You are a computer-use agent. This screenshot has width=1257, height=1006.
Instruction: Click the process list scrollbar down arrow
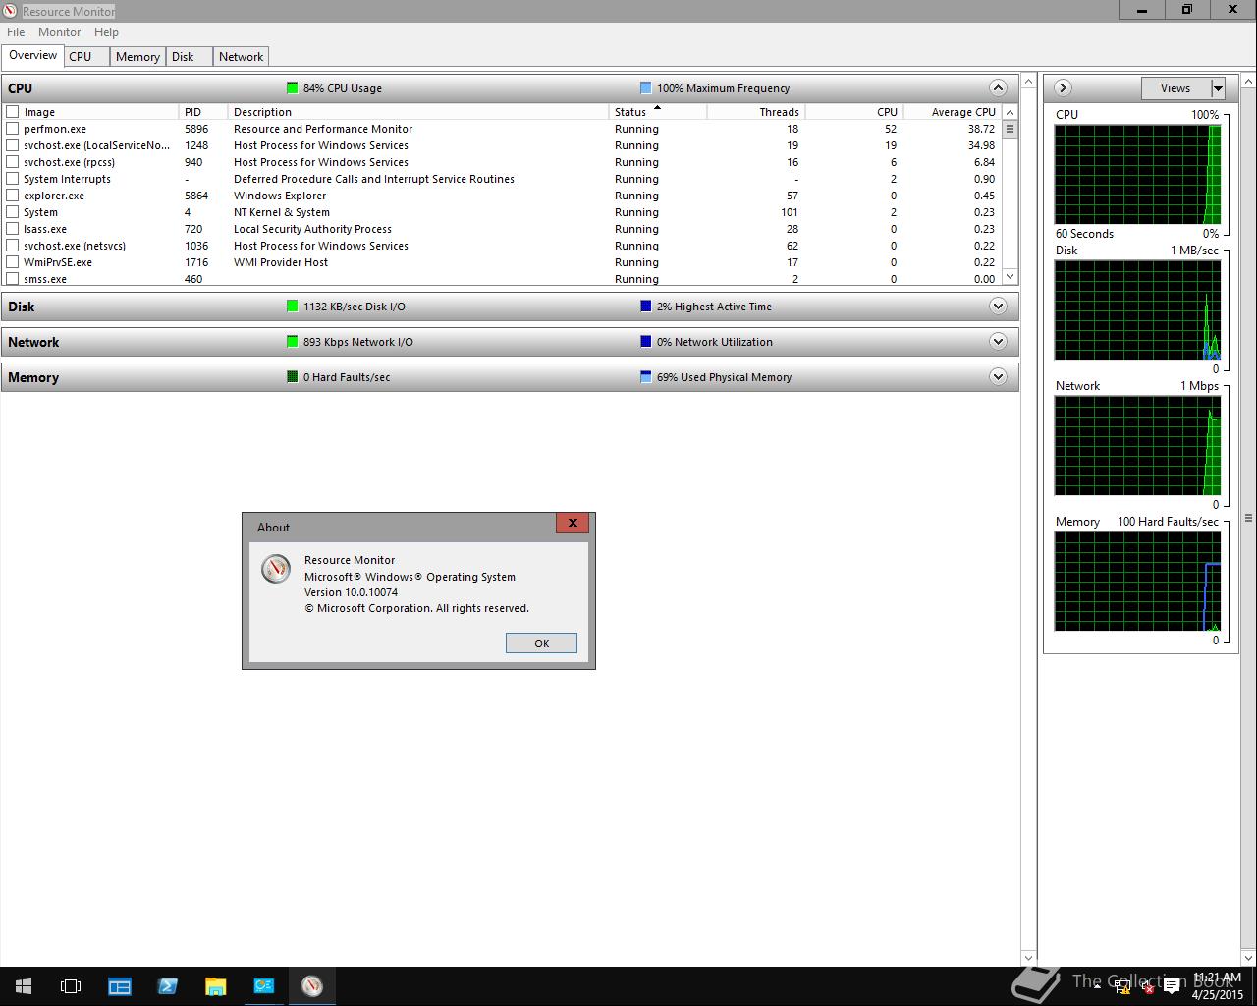pos(1010,278)
